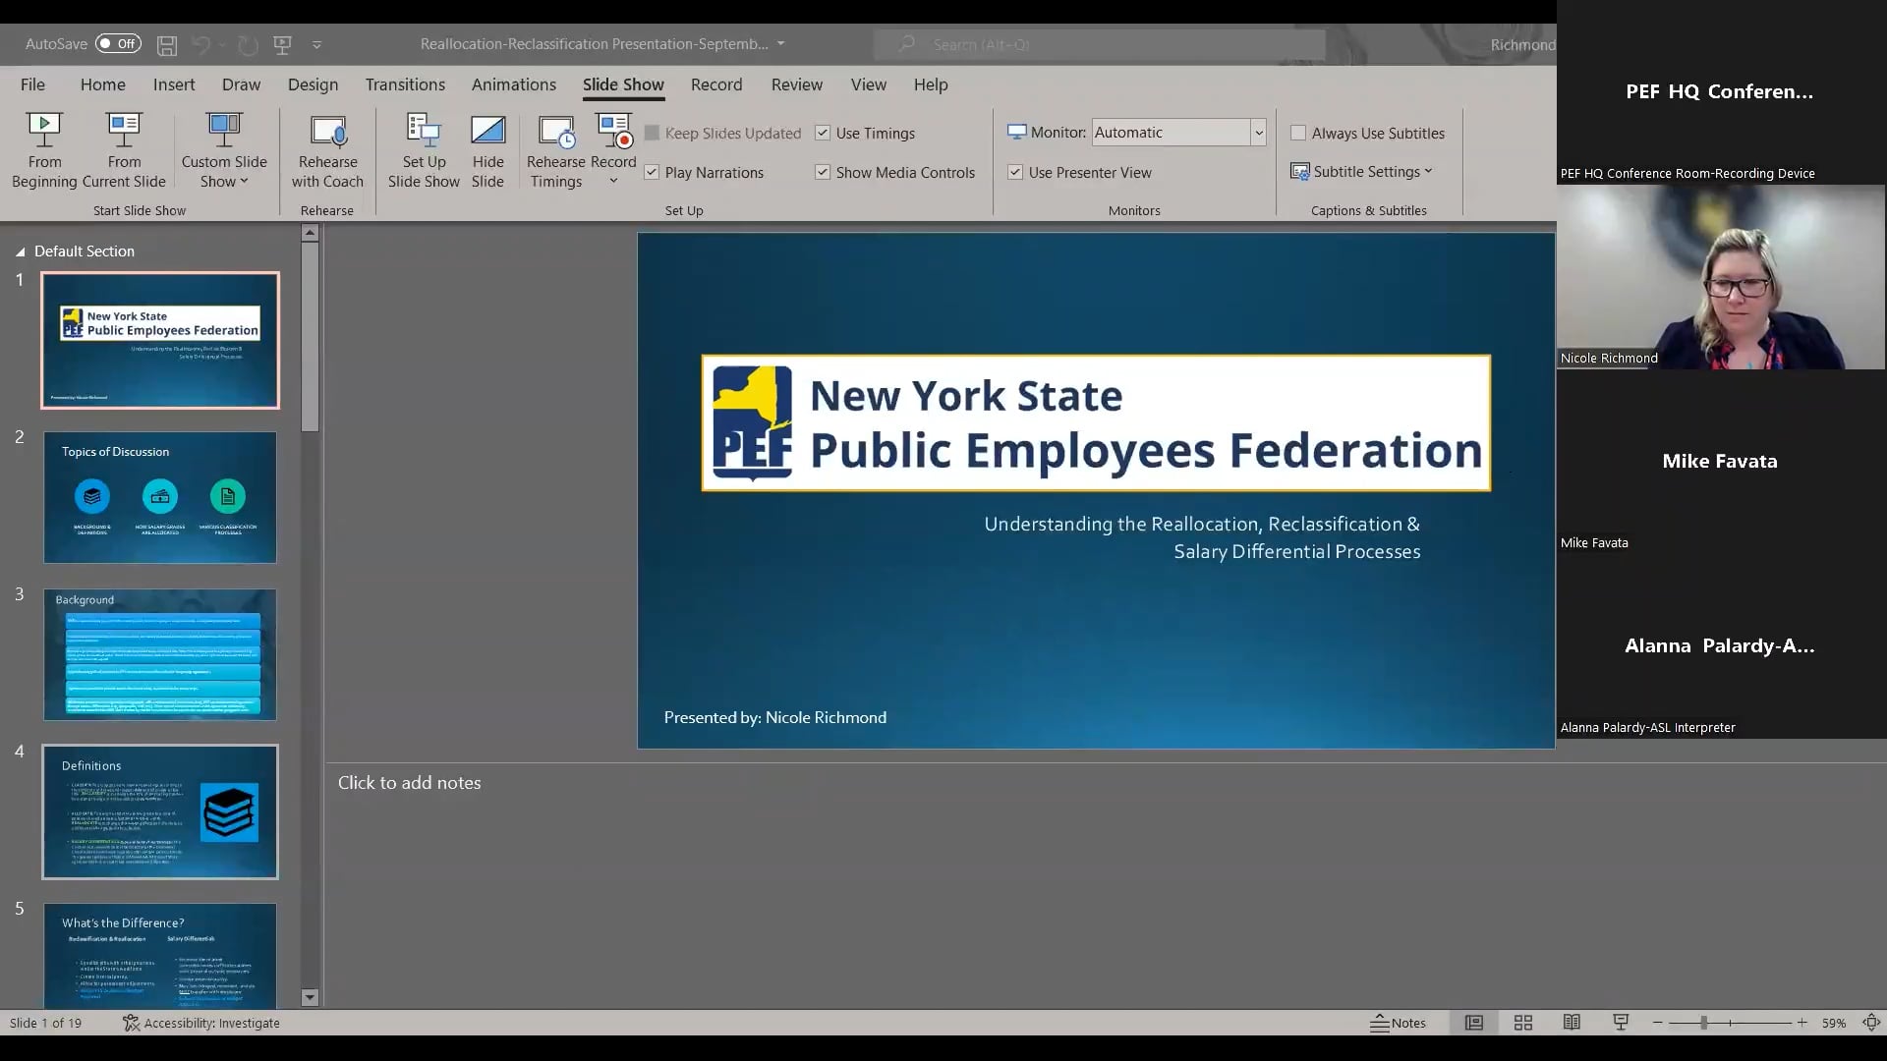Image resolution: width=1887 pixels, height=1061 pixels.
Task: Expand the Record dropdown arrow
Action: tap(613, 182)
